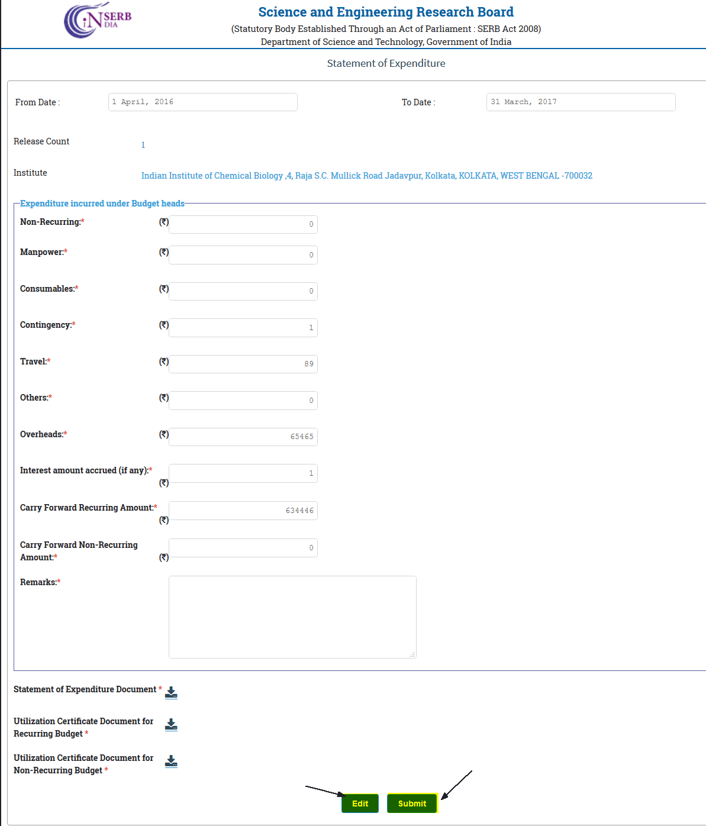The height and width of the screenshot is (826, 706).
Task: Click the Statutory Body Established subtitle
Action: 386,29
